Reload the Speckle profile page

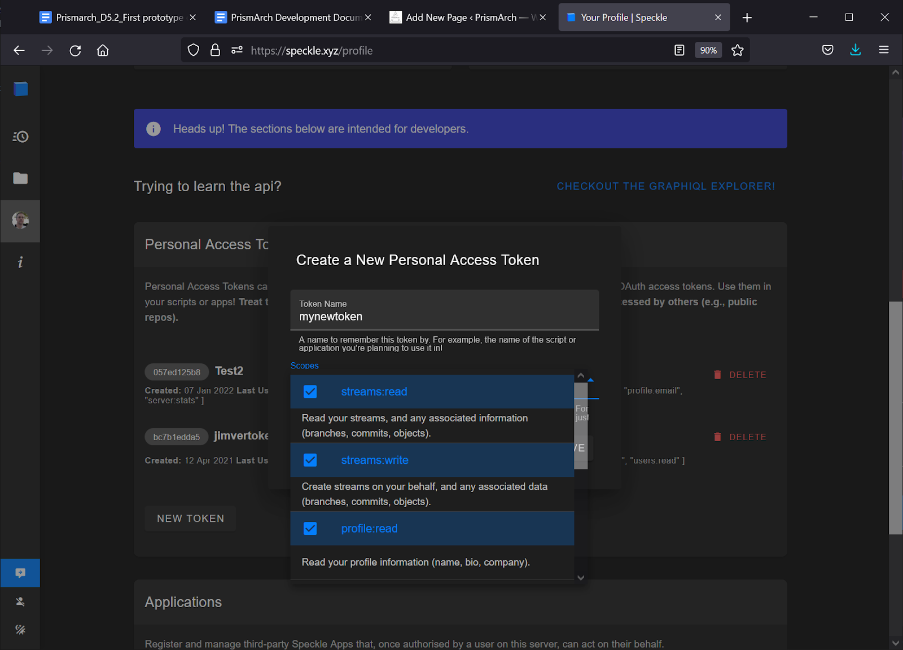(75, 50)
